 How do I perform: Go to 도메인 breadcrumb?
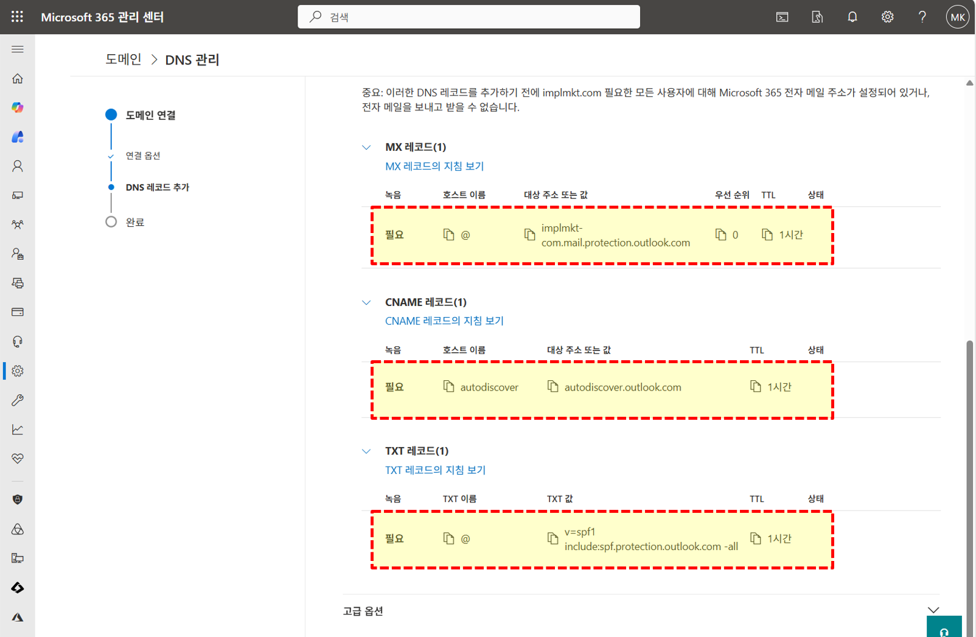point(123,60)
